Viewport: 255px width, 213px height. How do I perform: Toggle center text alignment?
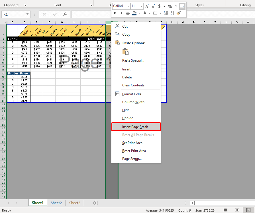pos(128,13)
